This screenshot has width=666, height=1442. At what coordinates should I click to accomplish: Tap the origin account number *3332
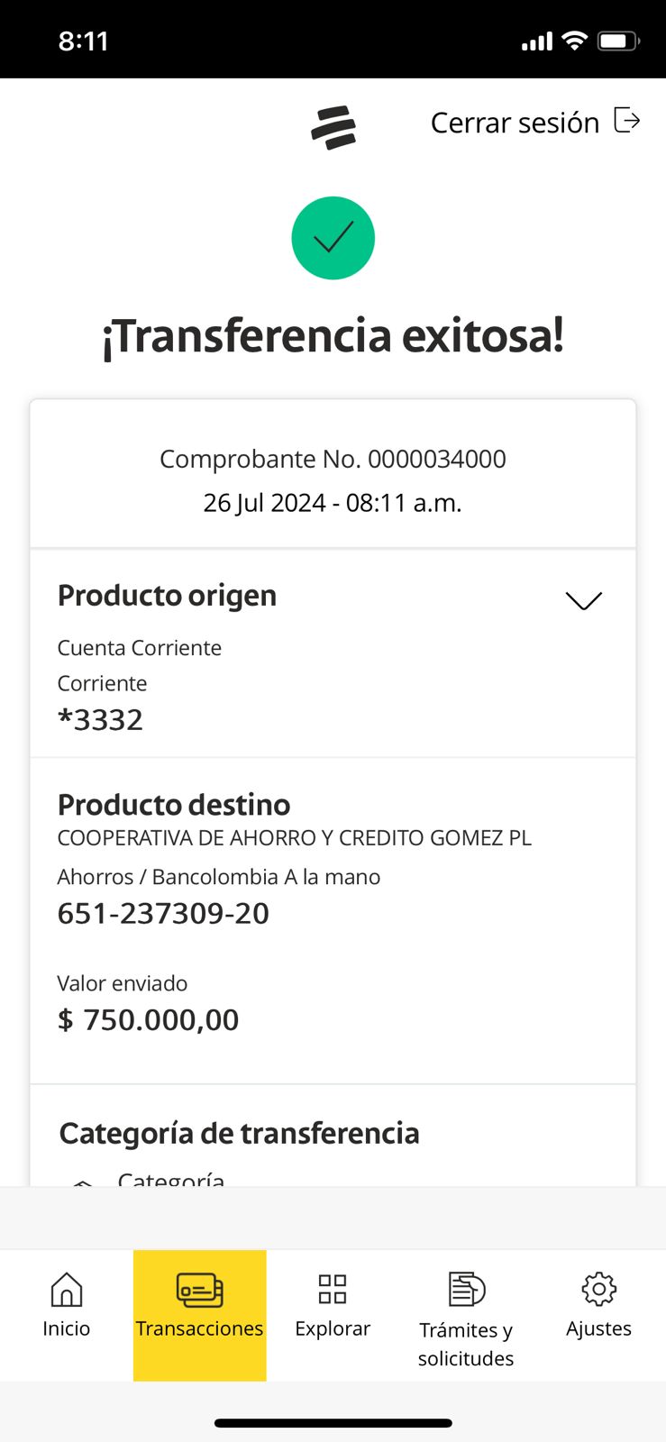[x=100, y=720]
